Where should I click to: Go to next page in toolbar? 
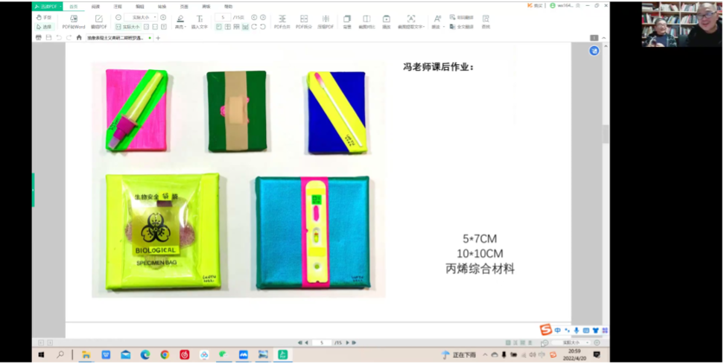pyautogui.click(x=263, y=18)
